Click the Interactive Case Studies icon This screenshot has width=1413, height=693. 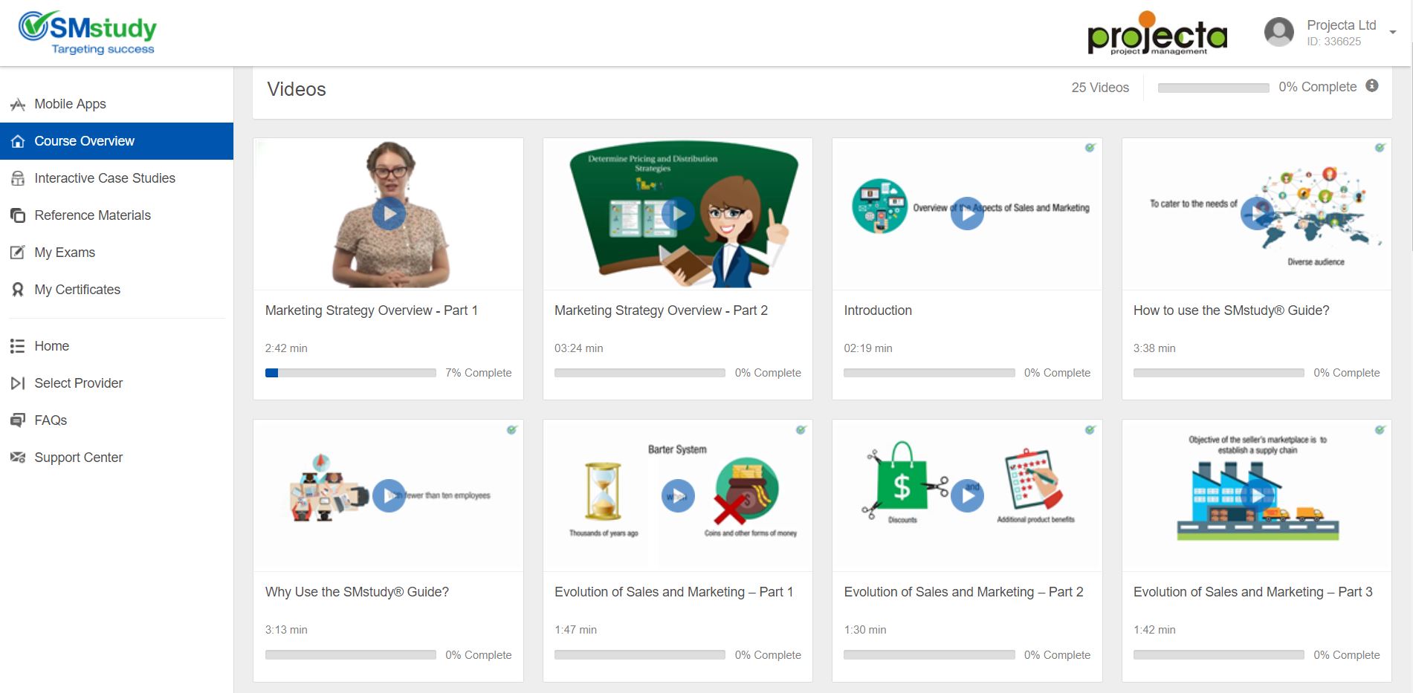point(18,178)
